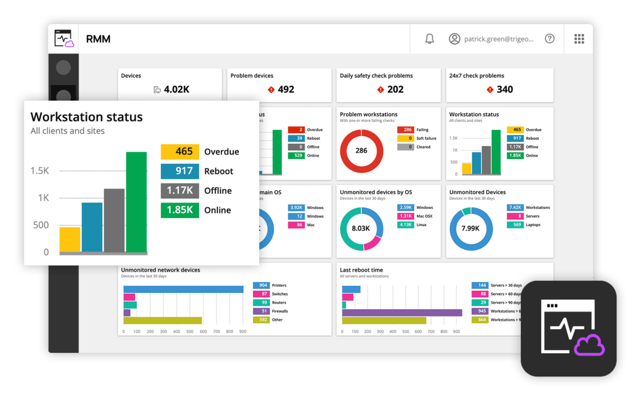Viewport: 641px width, 401px height.
Task: Click the red warning icon beside 340
Action: pos(490,90)
